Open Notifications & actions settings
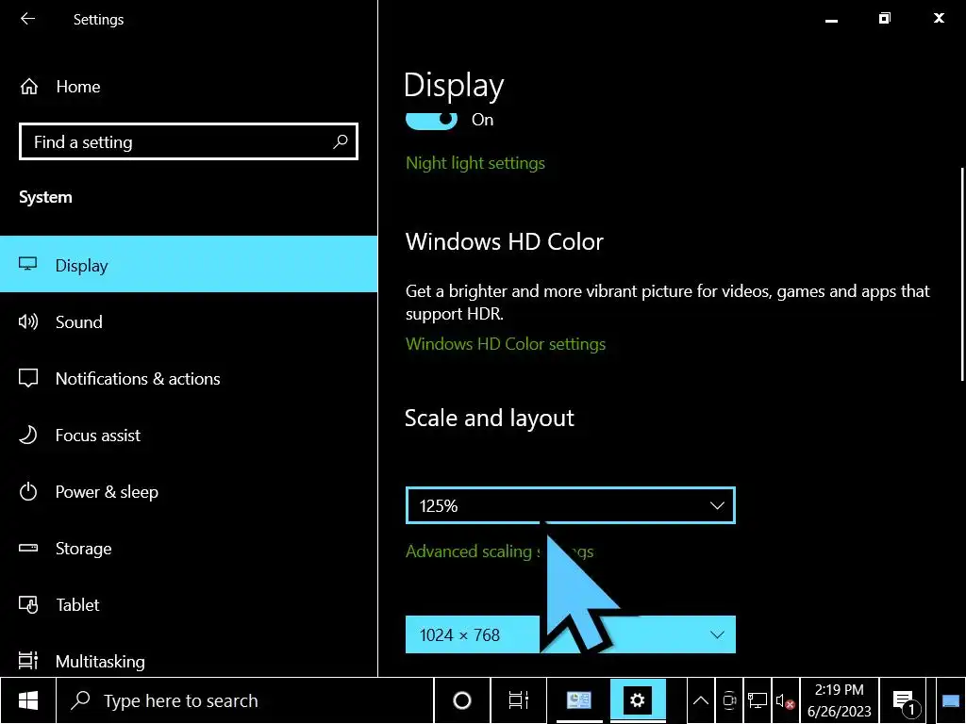Screen dimensions: 966x724 click(x=189, y=378)
